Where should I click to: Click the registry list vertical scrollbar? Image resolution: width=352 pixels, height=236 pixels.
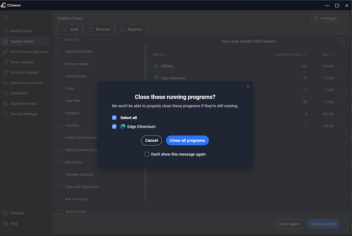coord(145,122)
